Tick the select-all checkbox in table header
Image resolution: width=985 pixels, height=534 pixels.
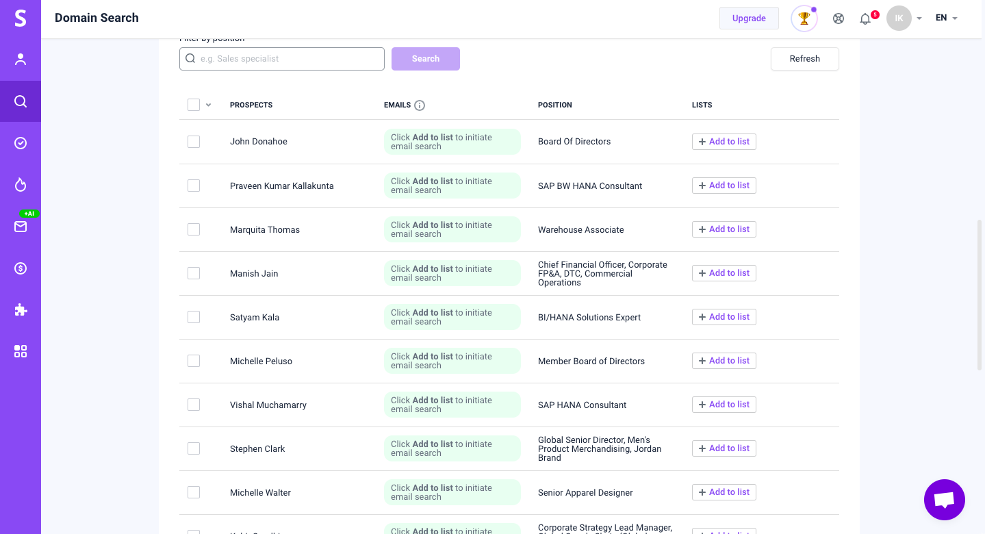pyautogui.click(x=194, y=105)
